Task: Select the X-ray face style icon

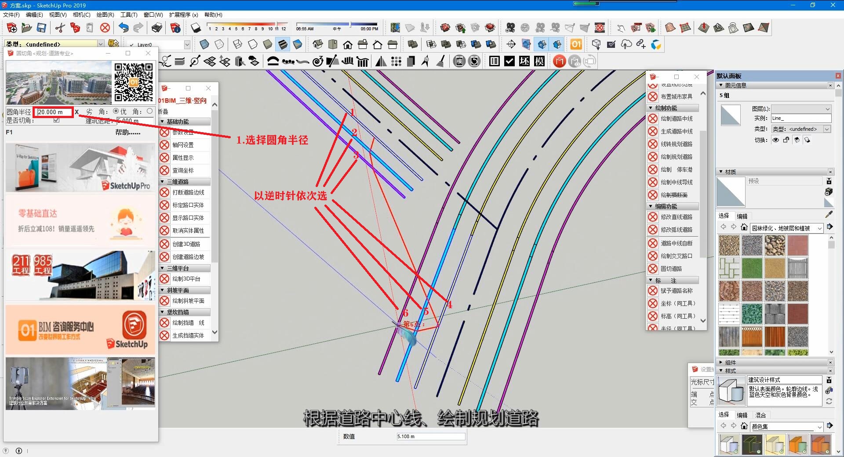Action: click(204, 44)
